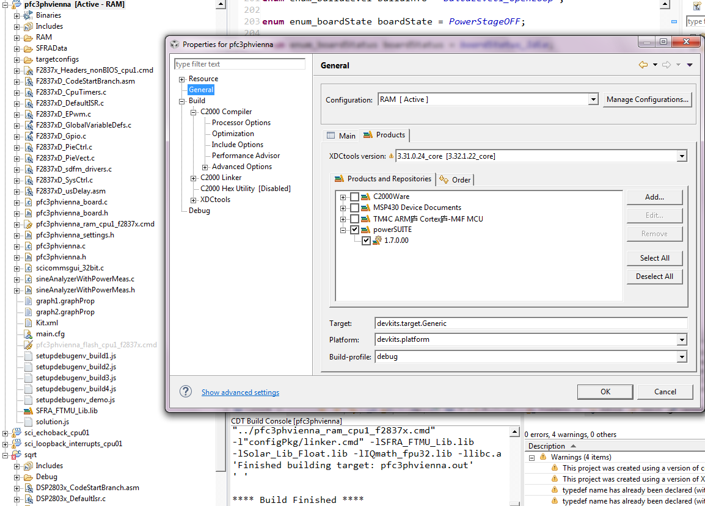Click F2837xD_CodeStartBranch.asm file icon
Viewport: 705px width, 506px height.
[28, 81]
